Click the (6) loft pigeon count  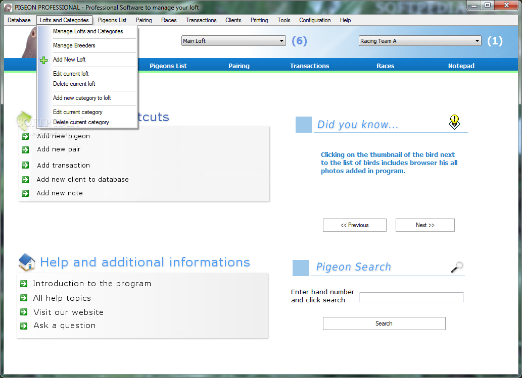click(x=299, y=41)
